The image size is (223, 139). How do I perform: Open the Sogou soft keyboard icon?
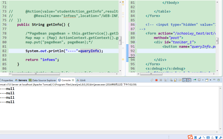tap(208, 137)
